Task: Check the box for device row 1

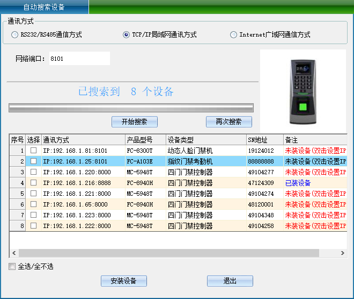Action: click(33, 151)
